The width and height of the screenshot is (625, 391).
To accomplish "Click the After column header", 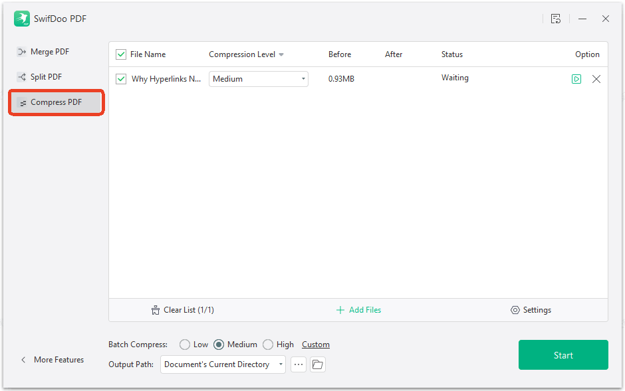I will coord(394,54).
